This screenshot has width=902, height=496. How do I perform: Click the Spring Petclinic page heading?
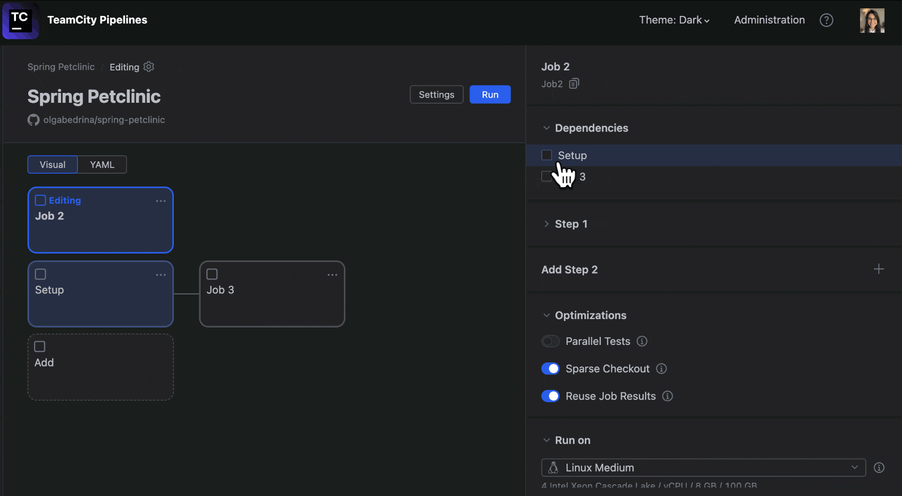pos(94,96)
